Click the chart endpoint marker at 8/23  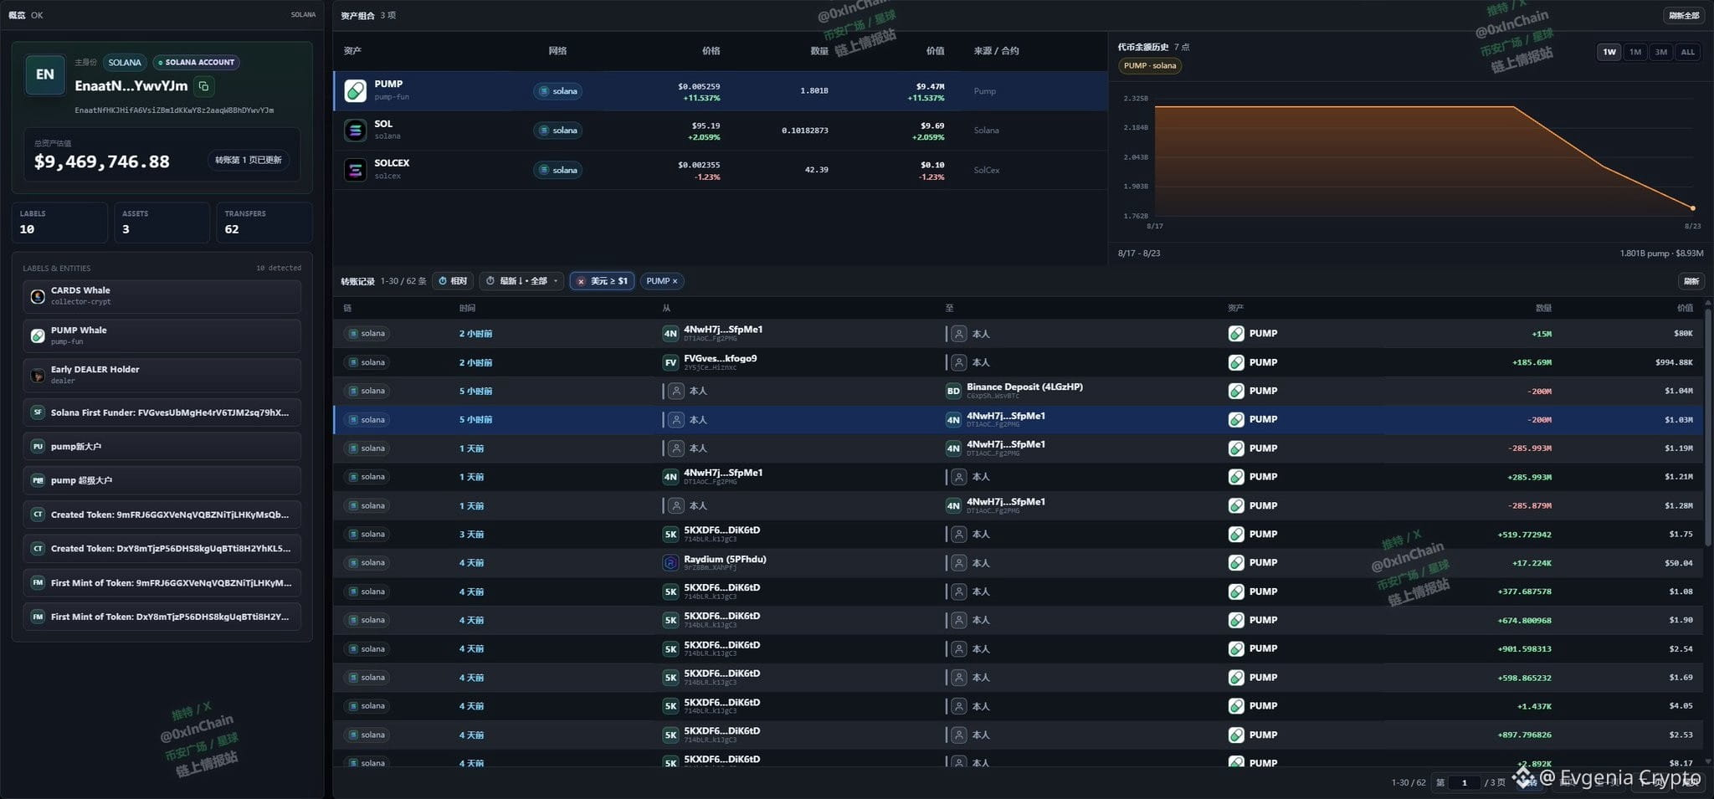pos(1693,208)
